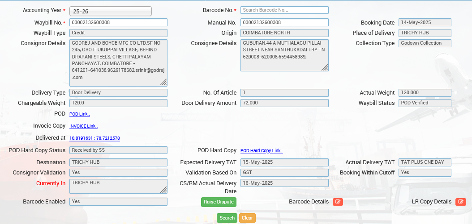Click the Raise Dispute button
The image size is (472, 224).
point(219,202)
